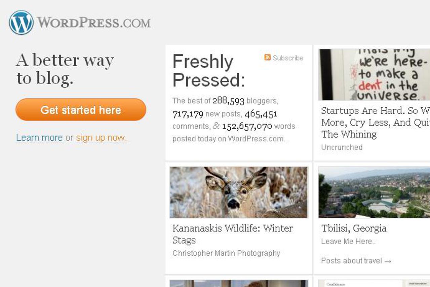Image resolution: width=430 pixels, height=287 pixels.
Task: Visit the Leave Me Here.. blog link
Action: coord(348,241)
